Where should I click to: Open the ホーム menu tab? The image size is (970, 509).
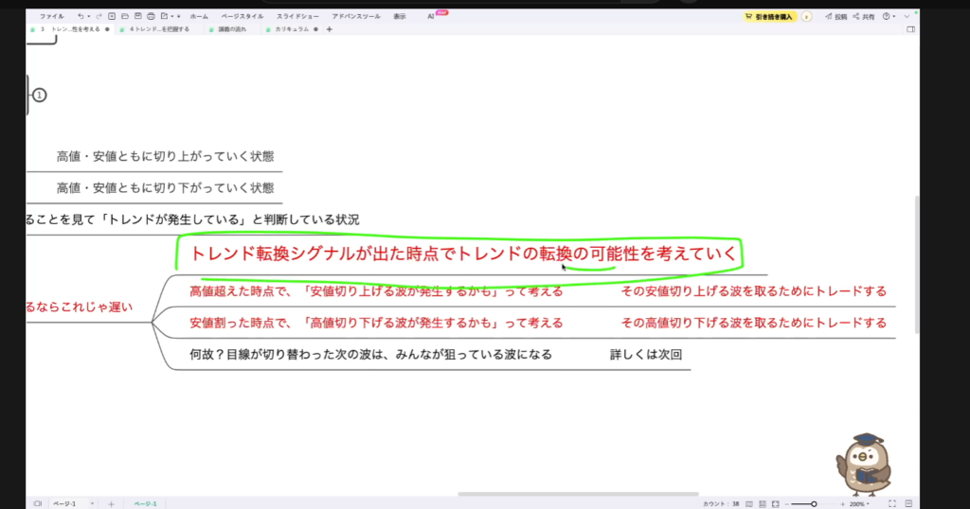pyautogui.click(x=199, y=16)
